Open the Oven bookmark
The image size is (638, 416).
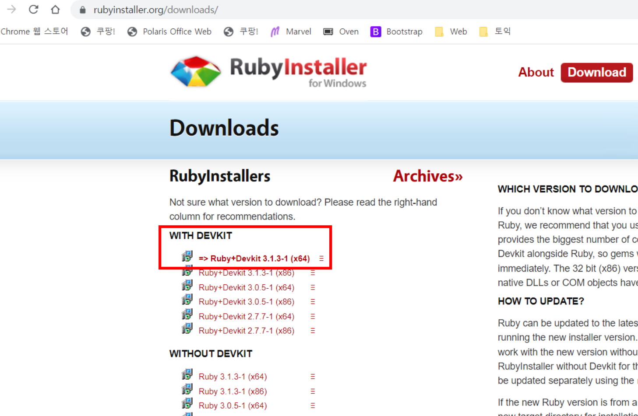341,31
